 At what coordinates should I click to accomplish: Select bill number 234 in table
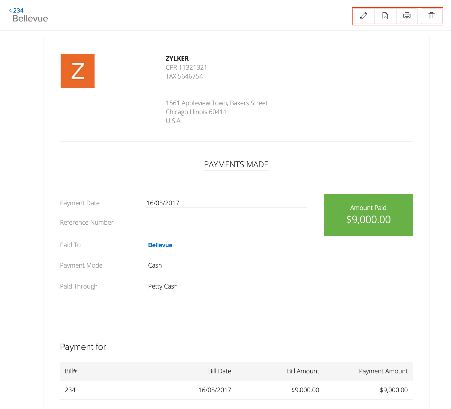70,390
